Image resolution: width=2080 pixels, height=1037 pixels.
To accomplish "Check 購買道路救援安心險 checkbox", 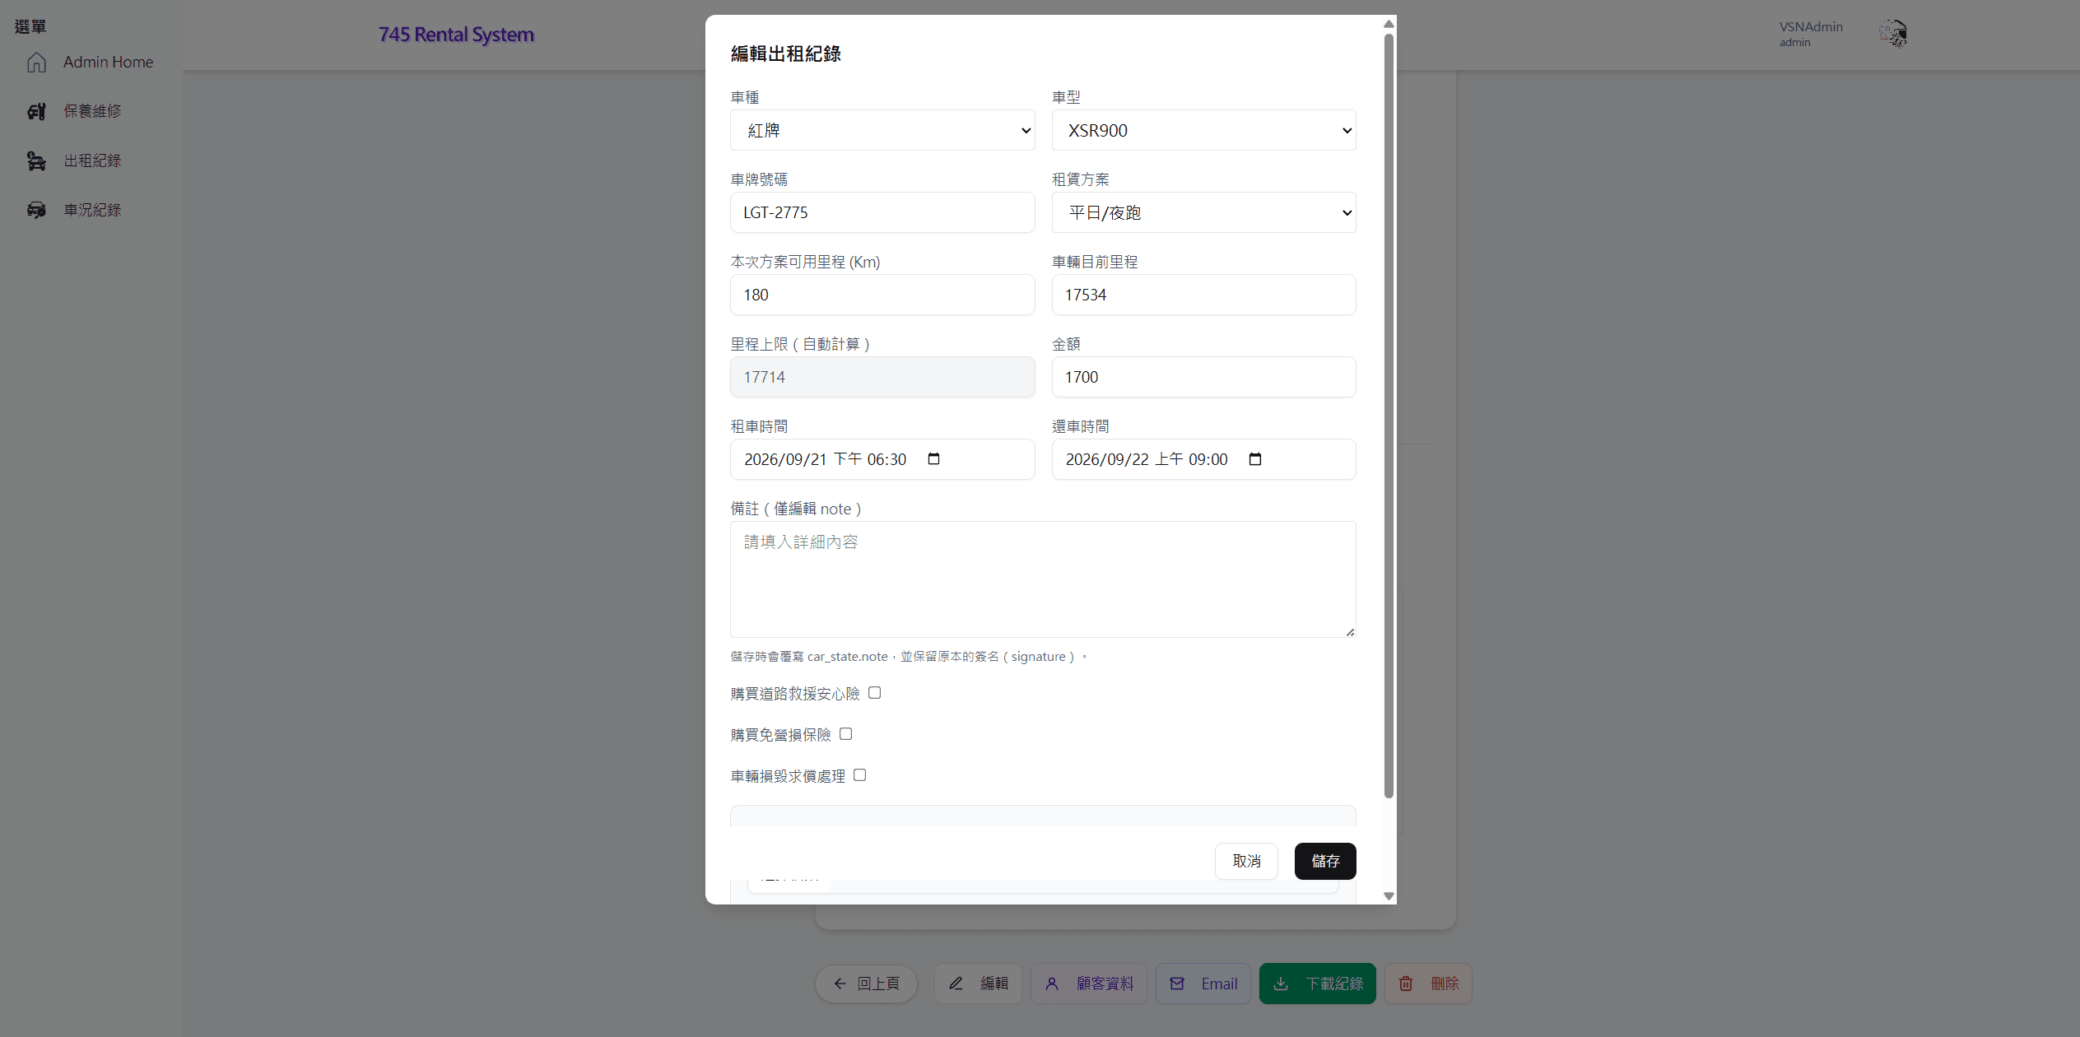I will pos(874,693).
